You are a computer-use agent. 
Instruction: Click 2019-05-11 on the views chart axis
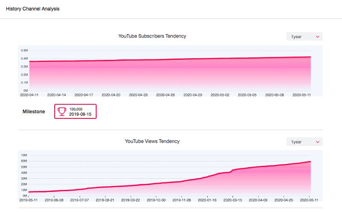click(x=29, y=200)
